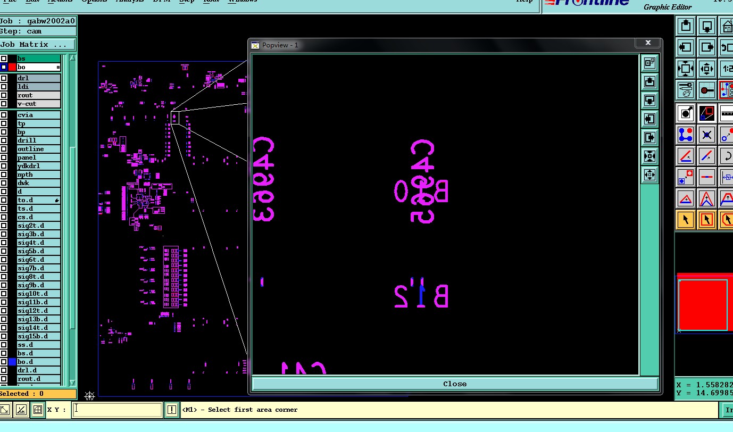Pan right inside Popview window
The height and width of the screenshot is (432, 733).
649,137
